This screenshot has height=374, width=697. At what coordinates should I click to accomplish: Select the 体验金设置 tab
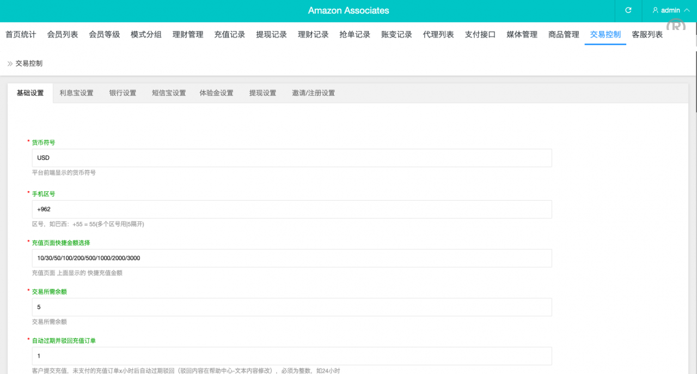click(x=216, y=93)
